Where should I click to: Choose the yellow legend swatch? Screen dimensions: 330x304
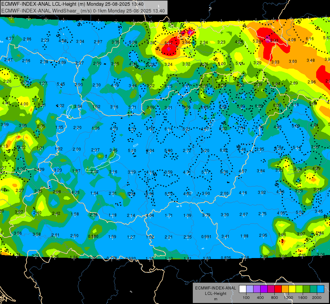click(x=292, y=289)
